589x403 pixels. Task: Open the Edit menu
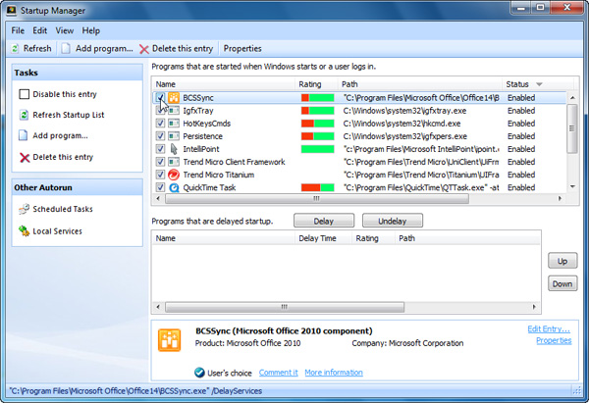click(40, 30)
